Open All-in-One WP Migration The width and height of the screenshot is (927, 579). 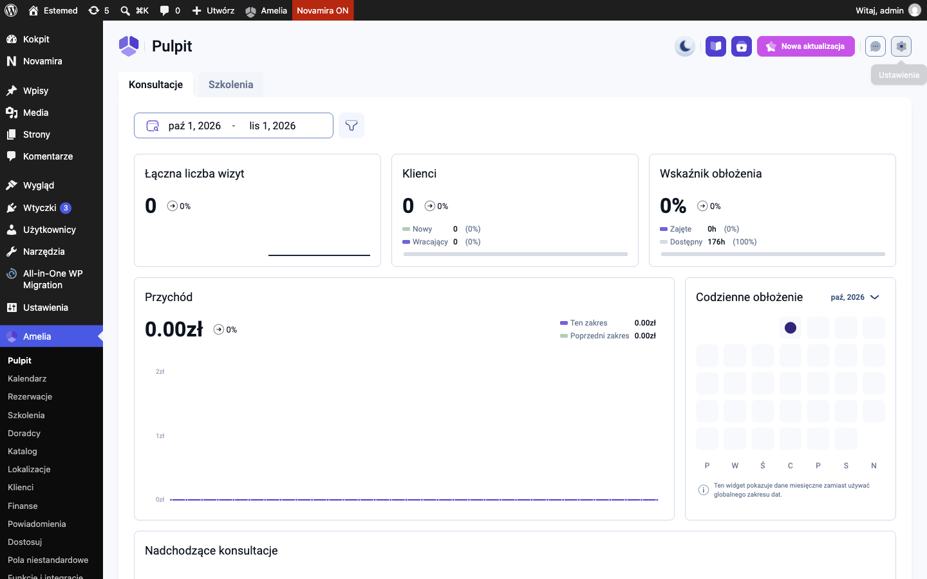[x=51, y=279]
